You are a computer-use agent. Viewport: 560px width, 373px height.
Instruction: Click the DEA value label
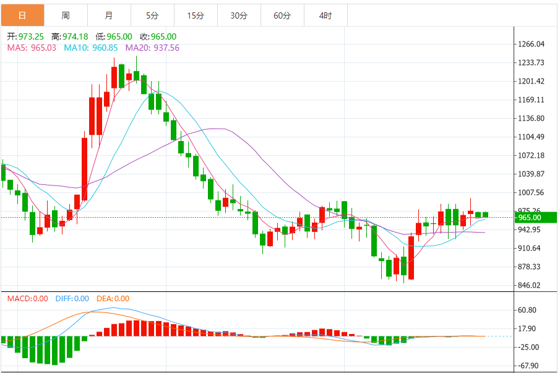[x=112, y=299]
